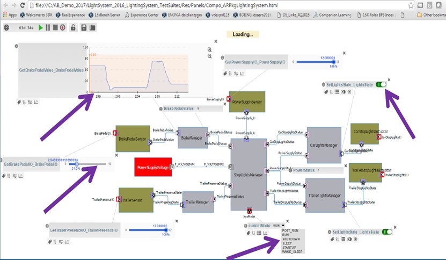The width and height of the screenshot is (446, 260).
Task: Open the Companion Learning bookmark
Action: 332,15
